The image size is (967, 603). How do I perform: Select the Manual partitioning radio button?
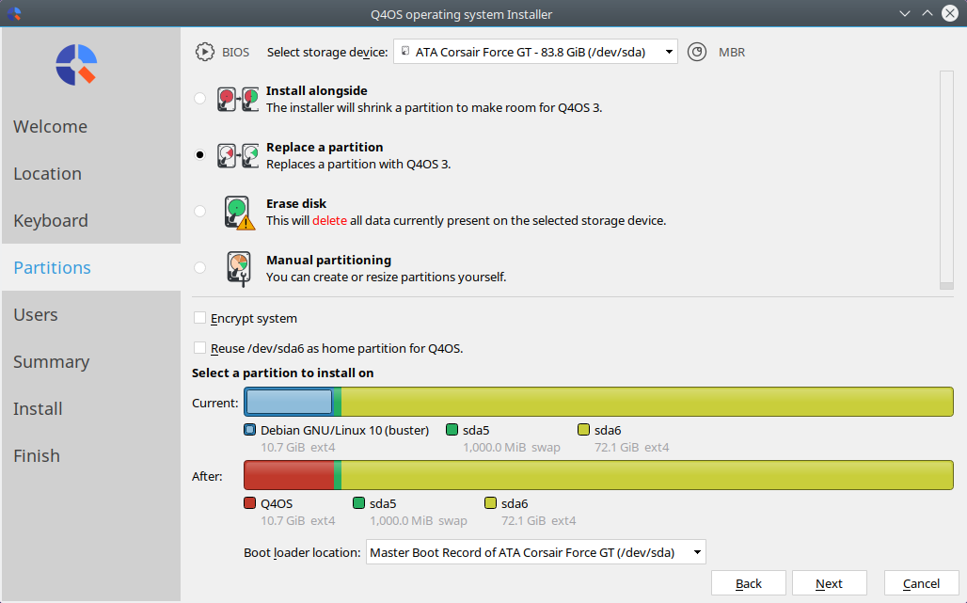click(x=199, y=267)
